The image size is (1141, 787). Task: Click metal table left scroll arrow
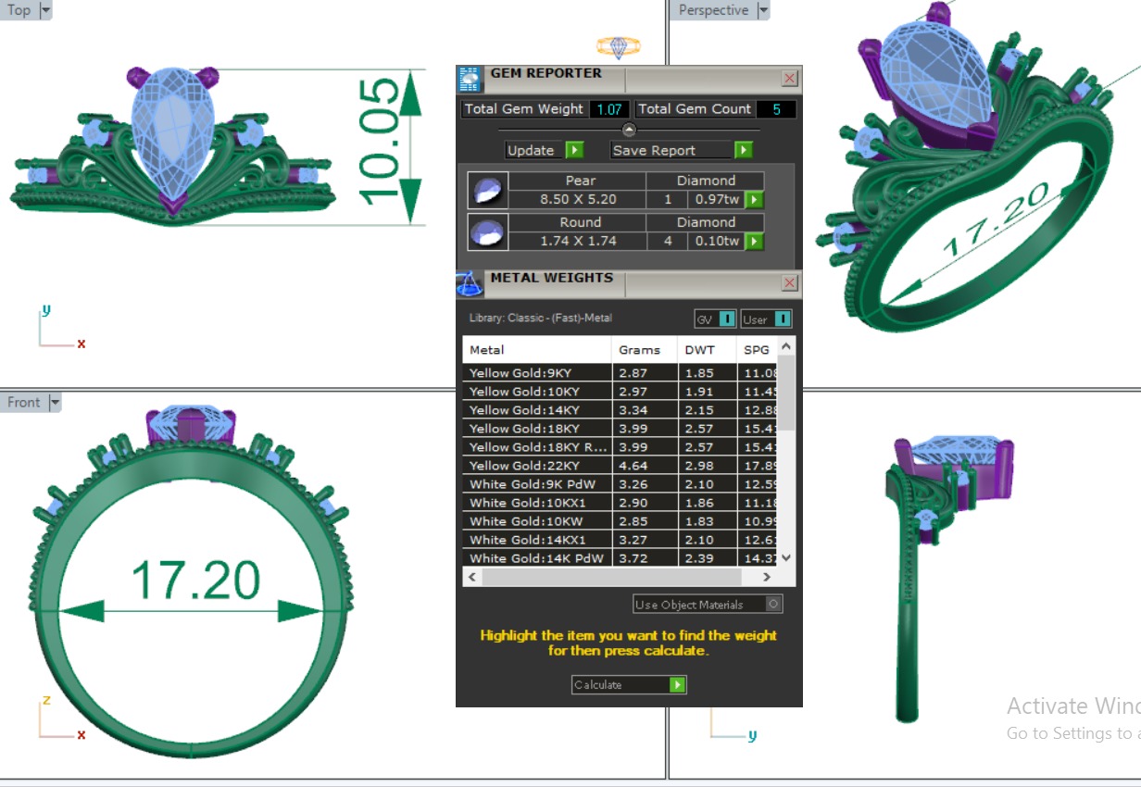click(472, 577)
